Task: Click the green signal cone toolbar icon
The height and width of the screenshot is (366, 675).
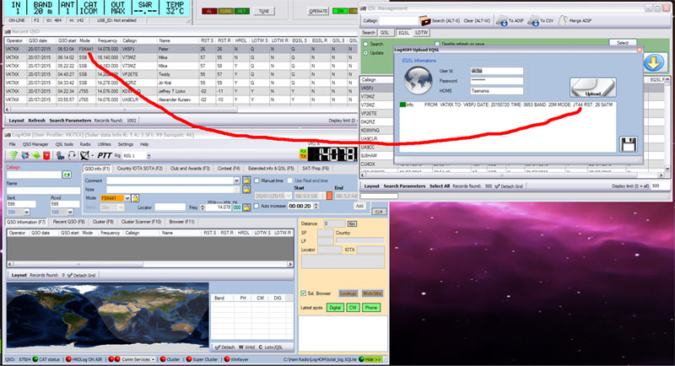Action: [13, 155]
